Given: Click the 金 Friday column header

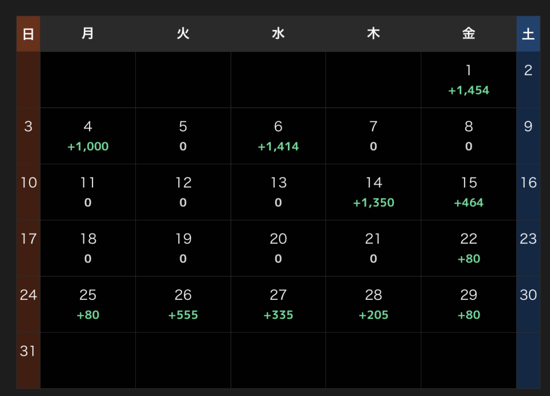Looking at the screenshot, I should (468, 34).
